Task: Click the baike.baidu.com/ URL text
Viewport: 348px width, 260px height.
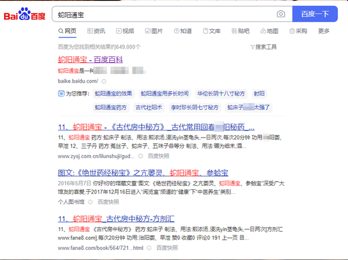Action: tap(78, 81)
